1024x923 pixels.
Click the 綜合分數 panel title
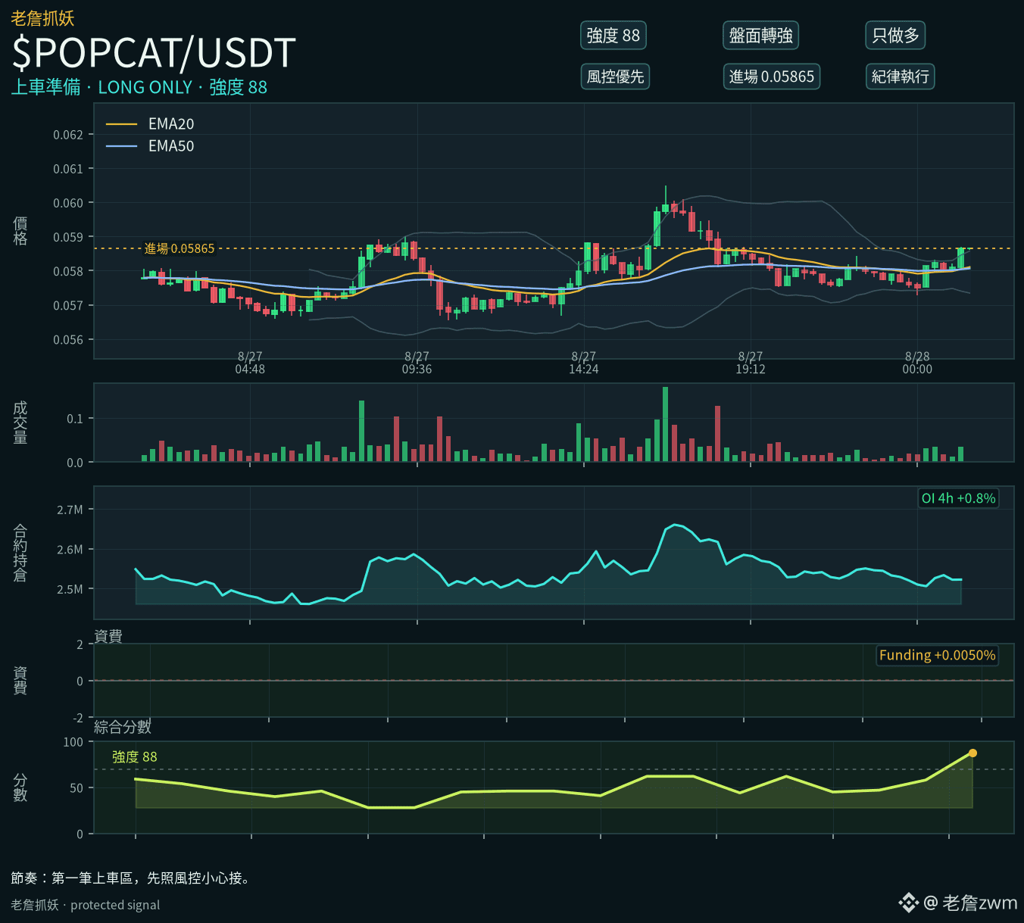tap(123, 727)
